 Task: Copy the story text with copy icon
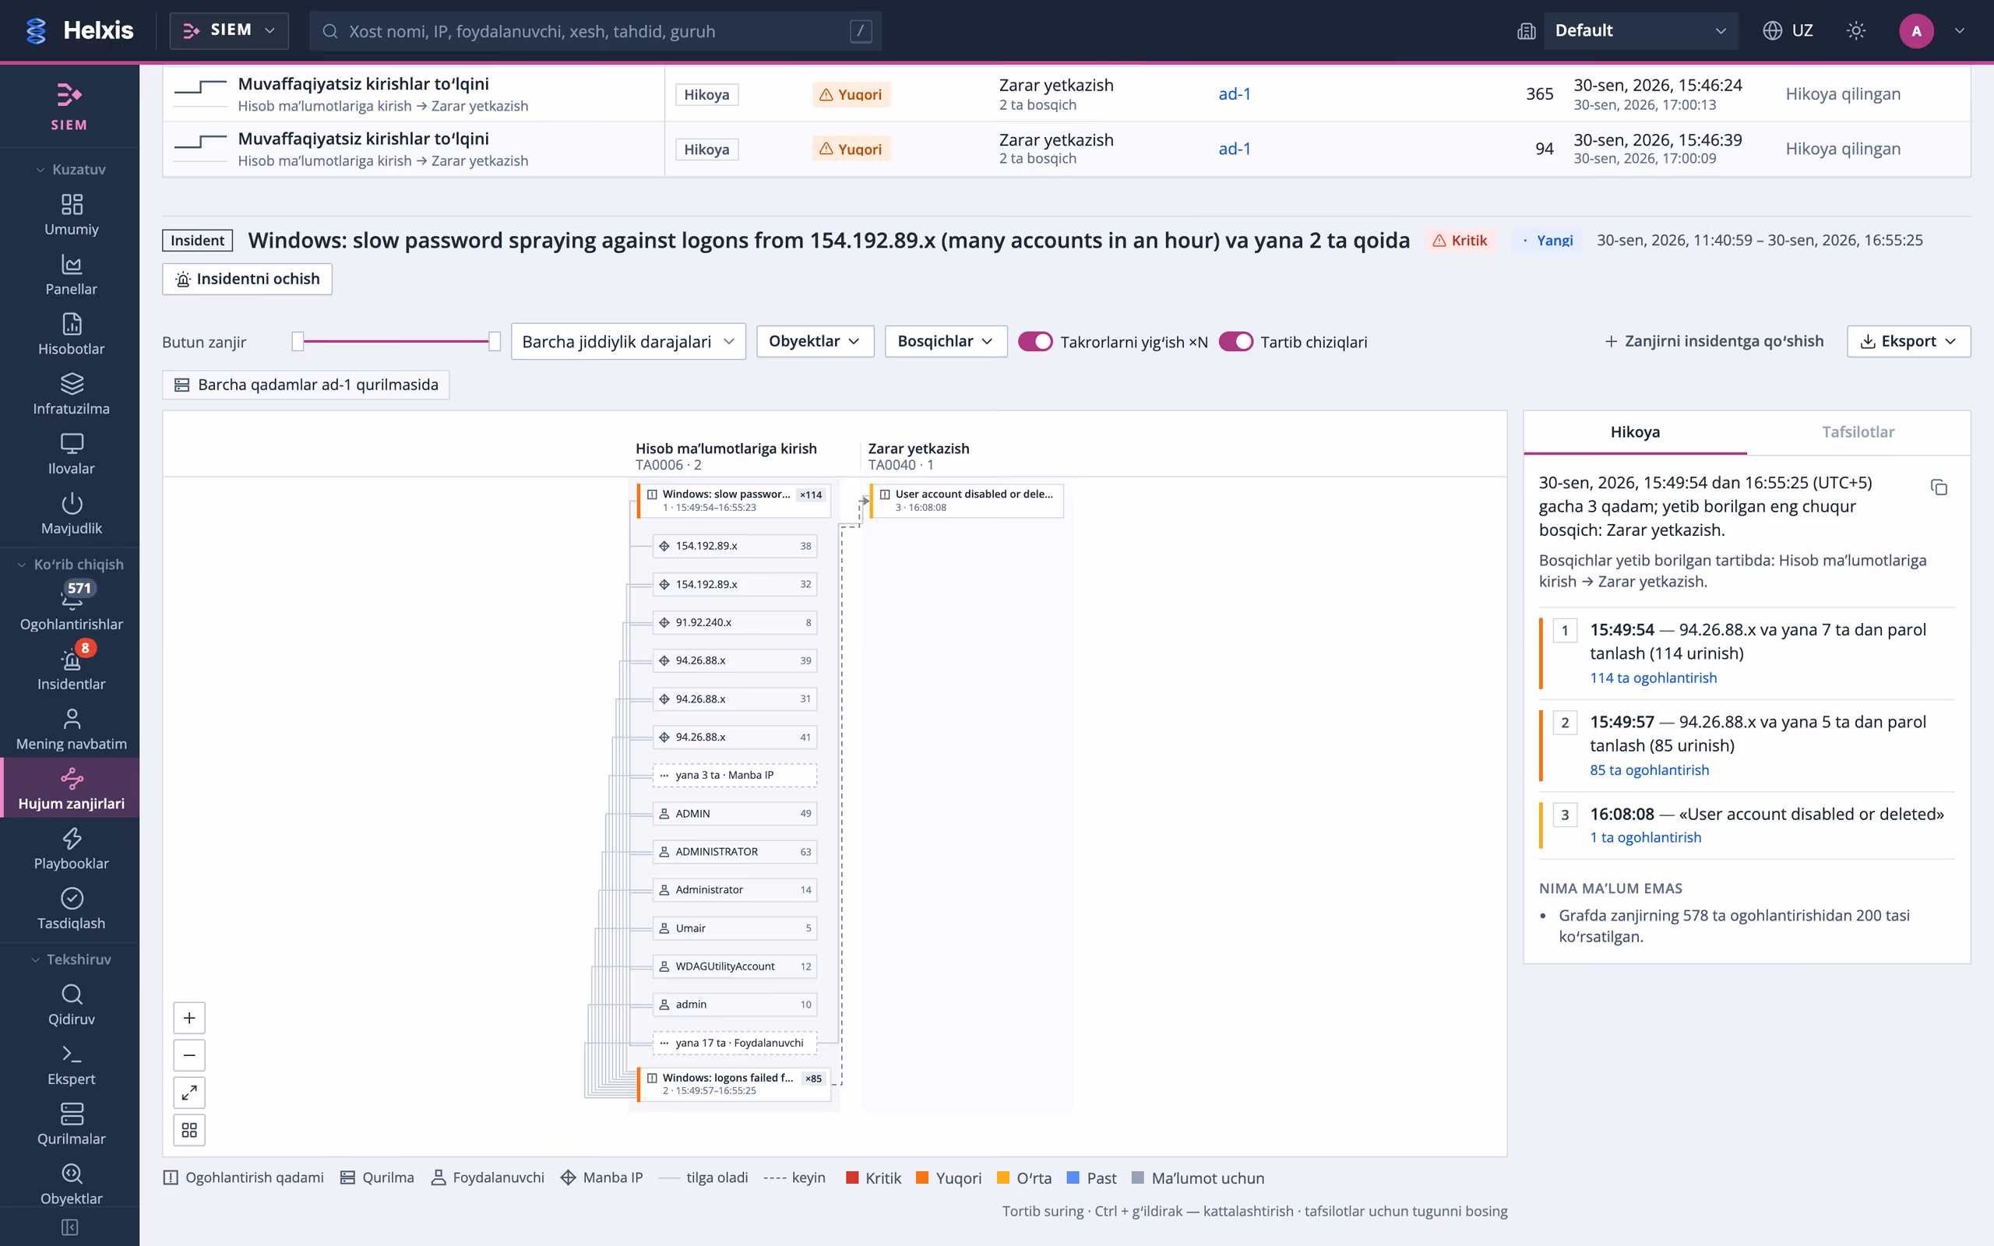pyautogui.click(x=1939, y=487)
